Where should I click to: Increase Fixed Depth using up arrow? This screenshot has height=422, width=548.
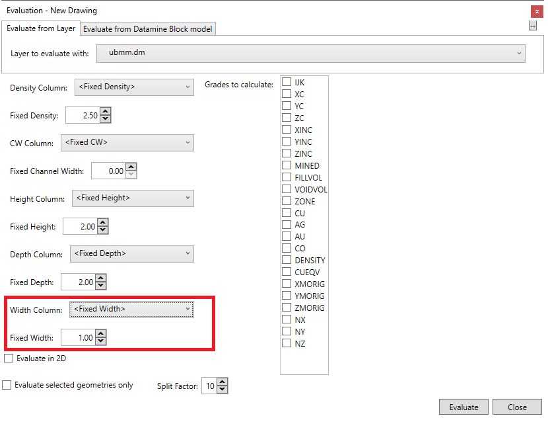point(101,278)
